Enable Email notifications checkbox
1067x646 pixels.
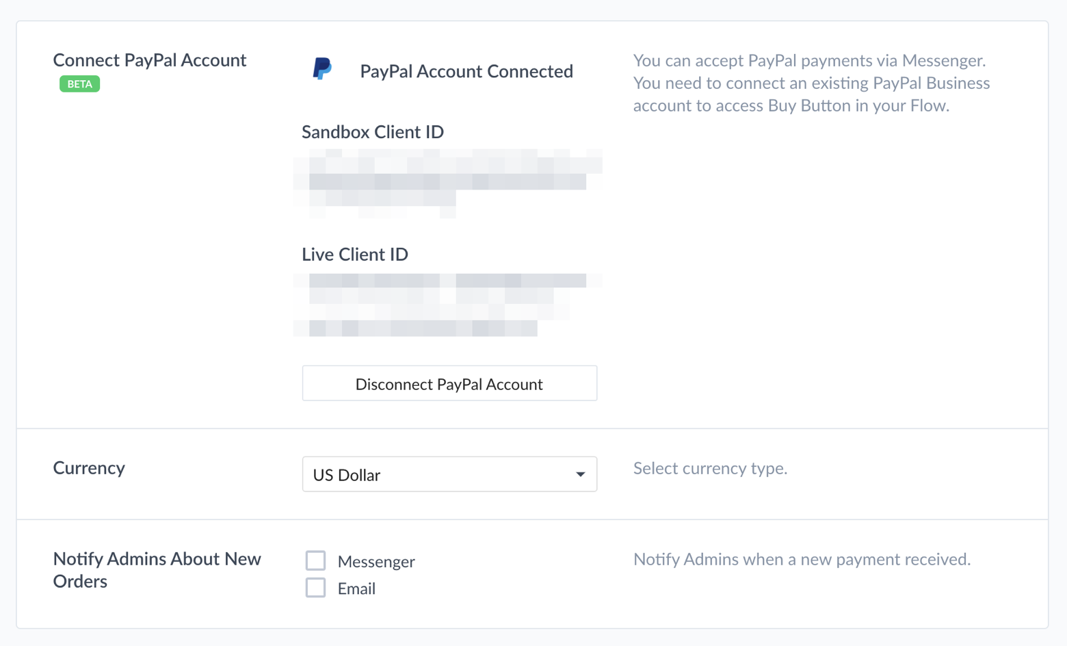(315, 588)
